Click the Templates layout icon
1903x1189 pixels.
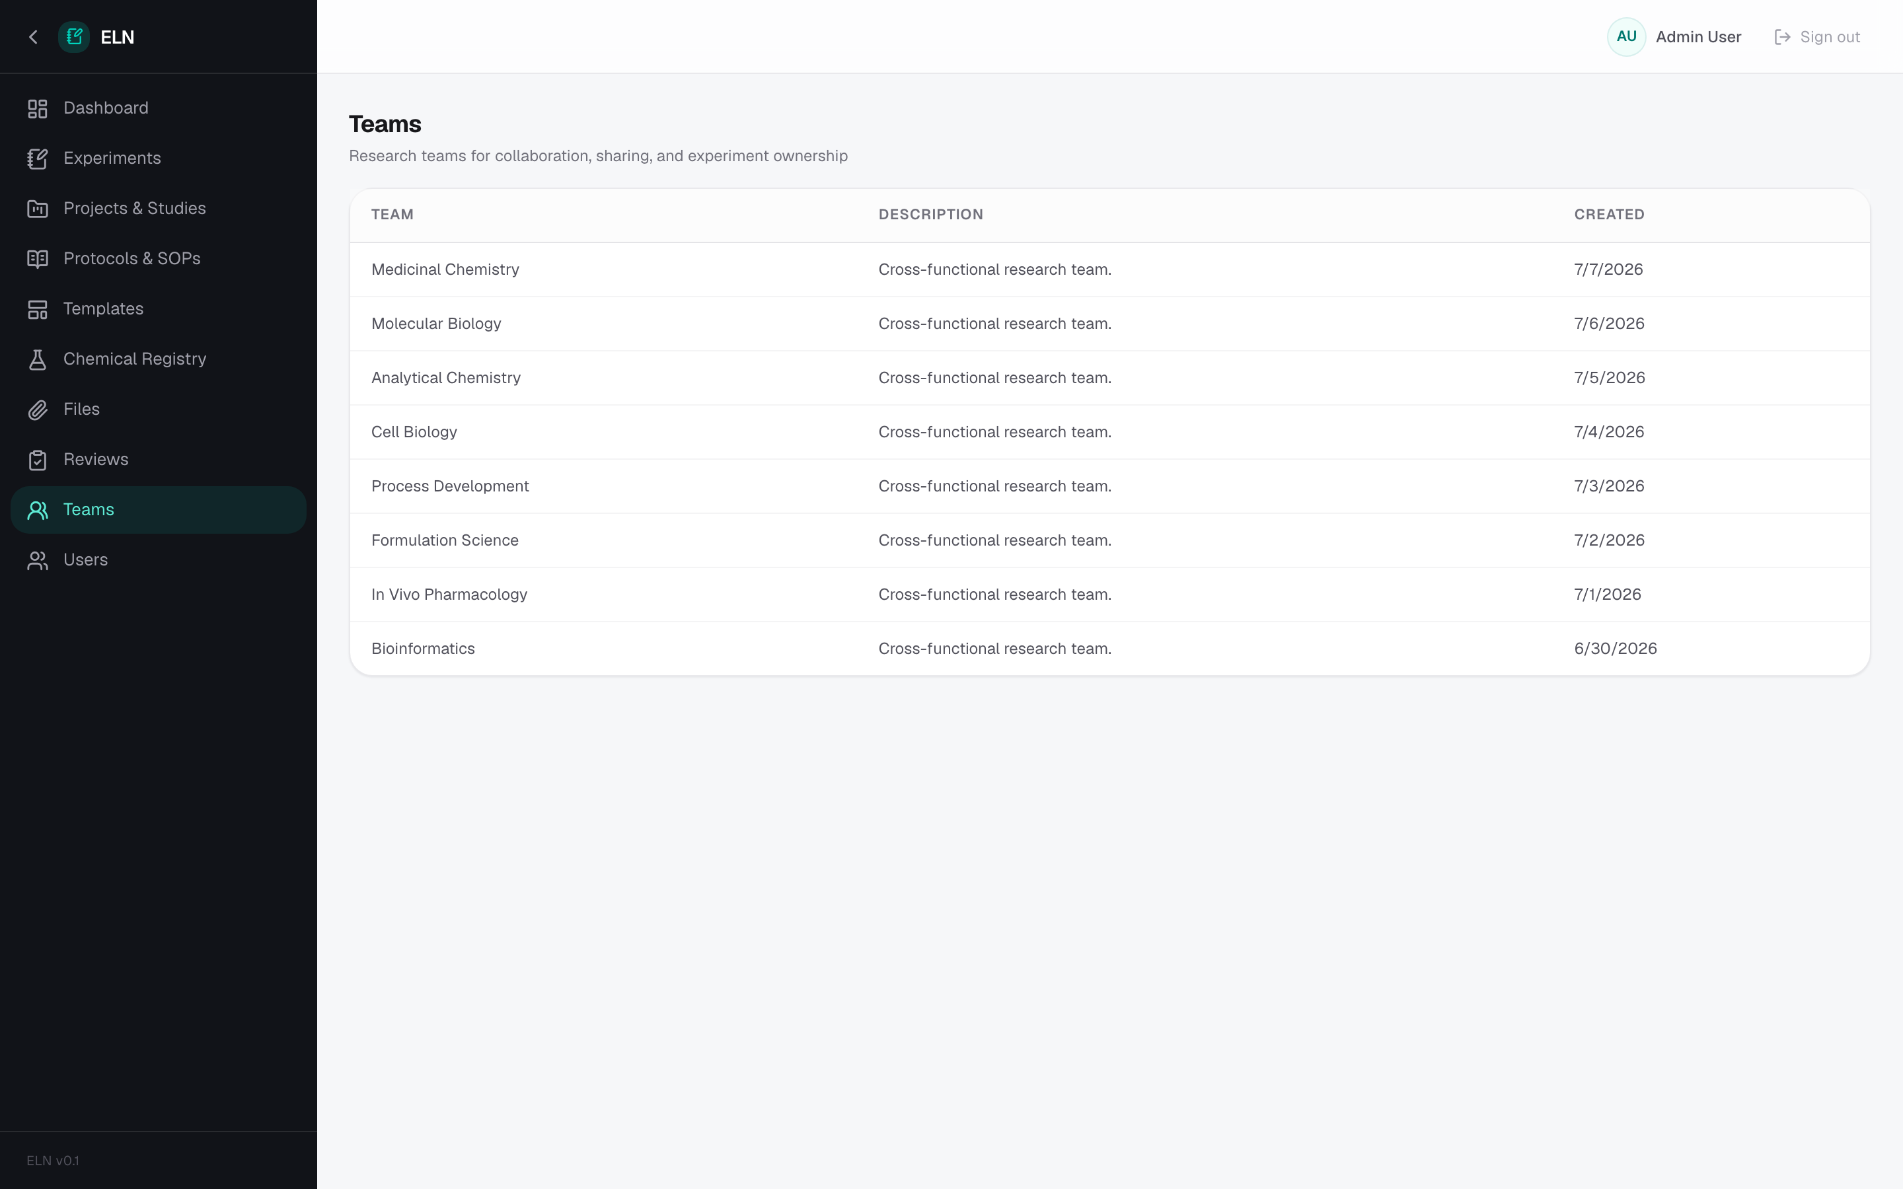38,309
